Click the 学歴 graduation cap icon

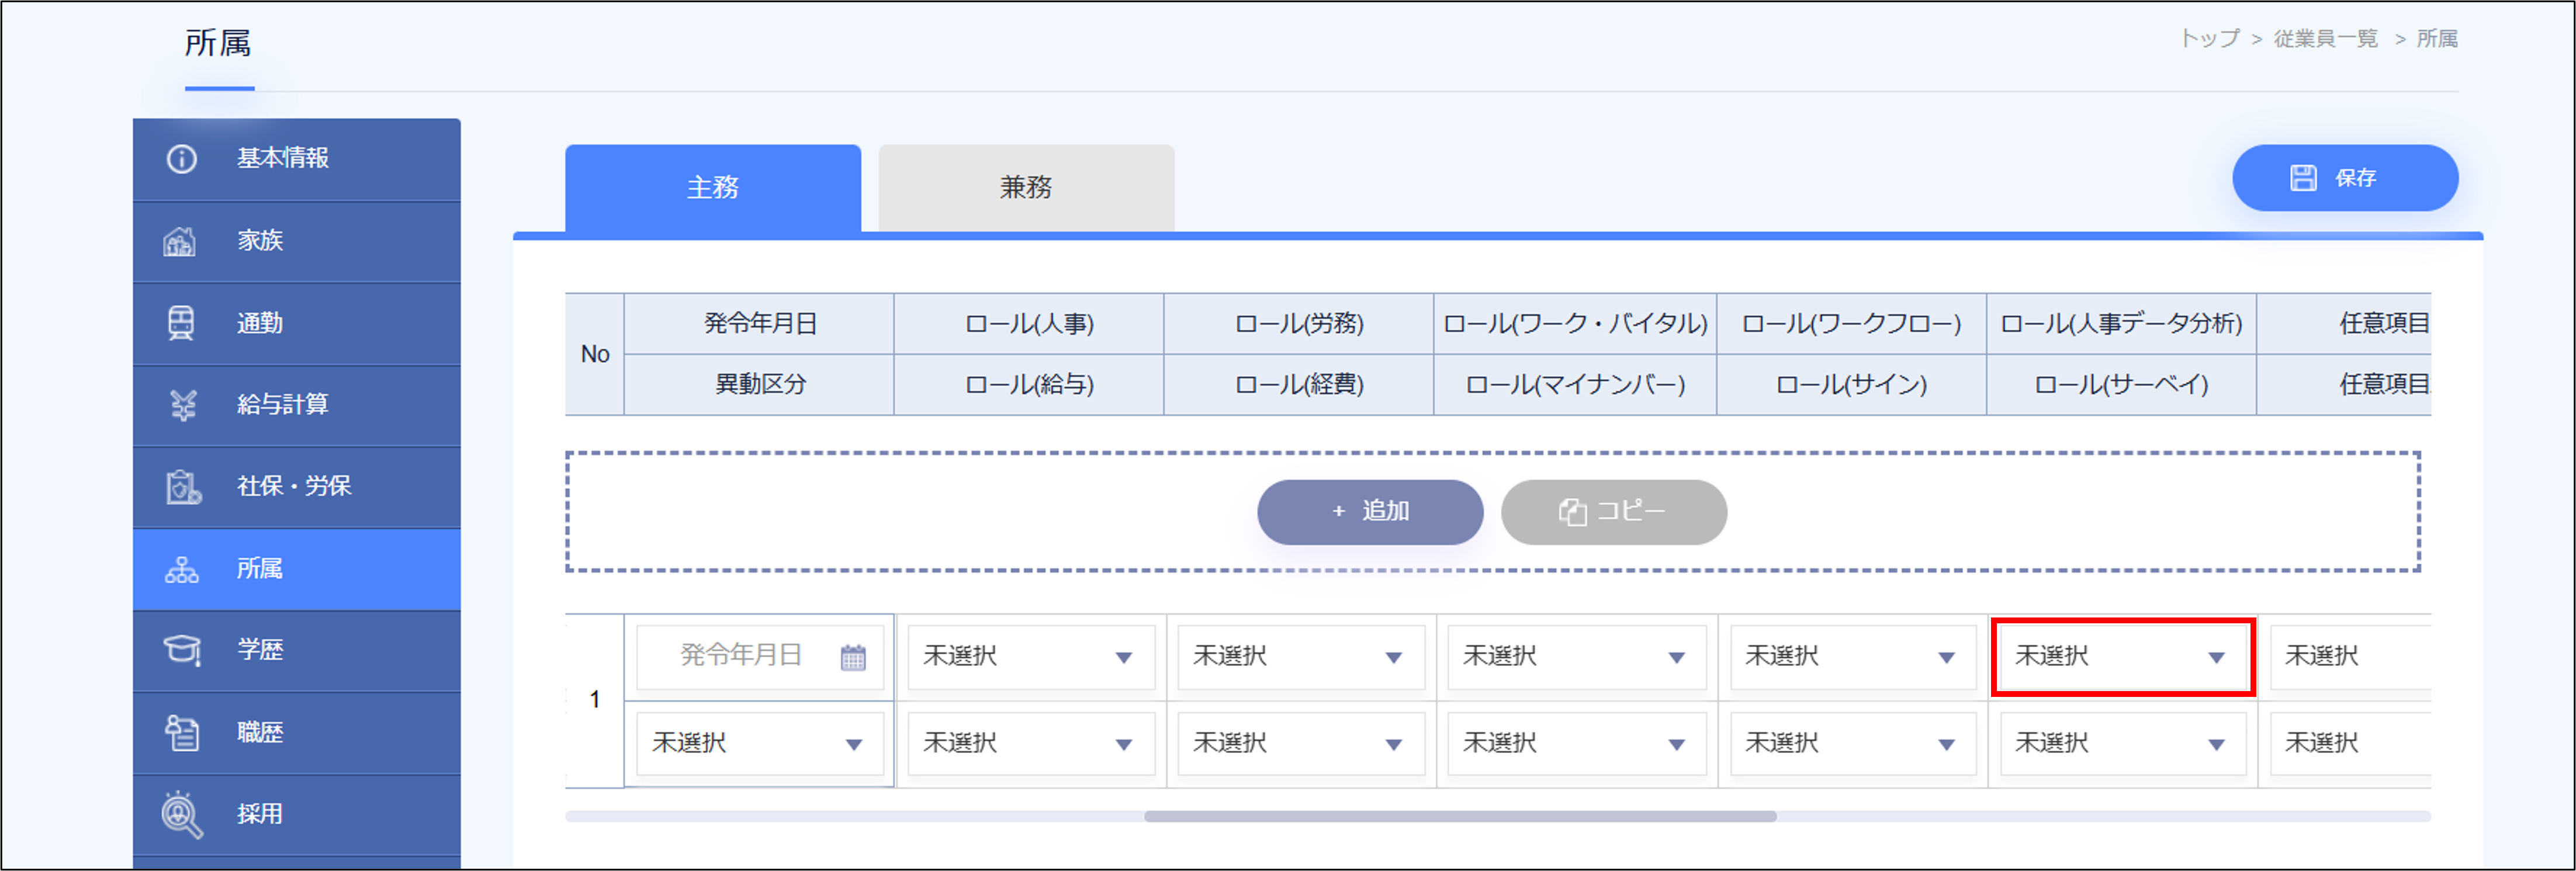tap(182, 650)
